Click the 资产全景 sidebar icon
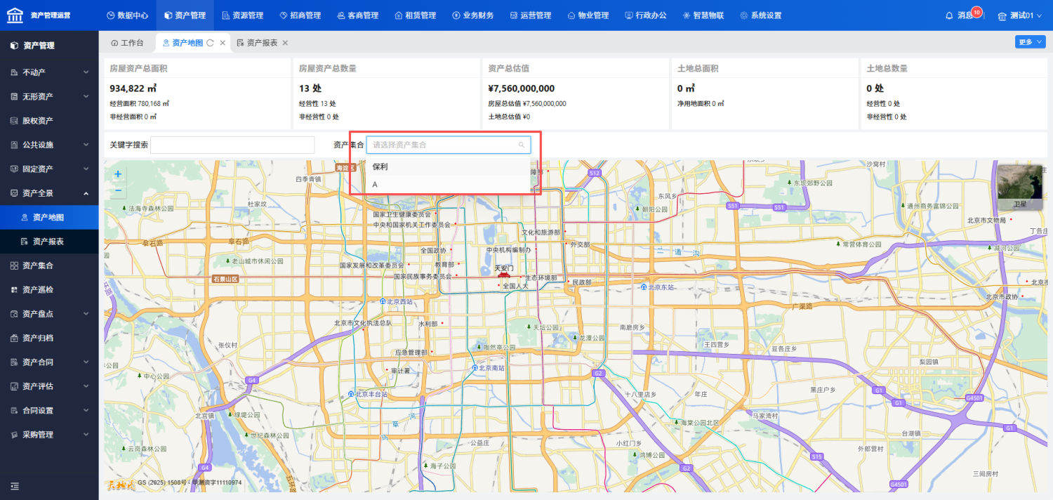Viewport: 1053px width, 500px height. click(x=15, y=193)
